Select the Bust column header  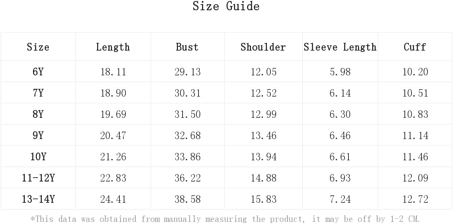(x=187, y=47)
